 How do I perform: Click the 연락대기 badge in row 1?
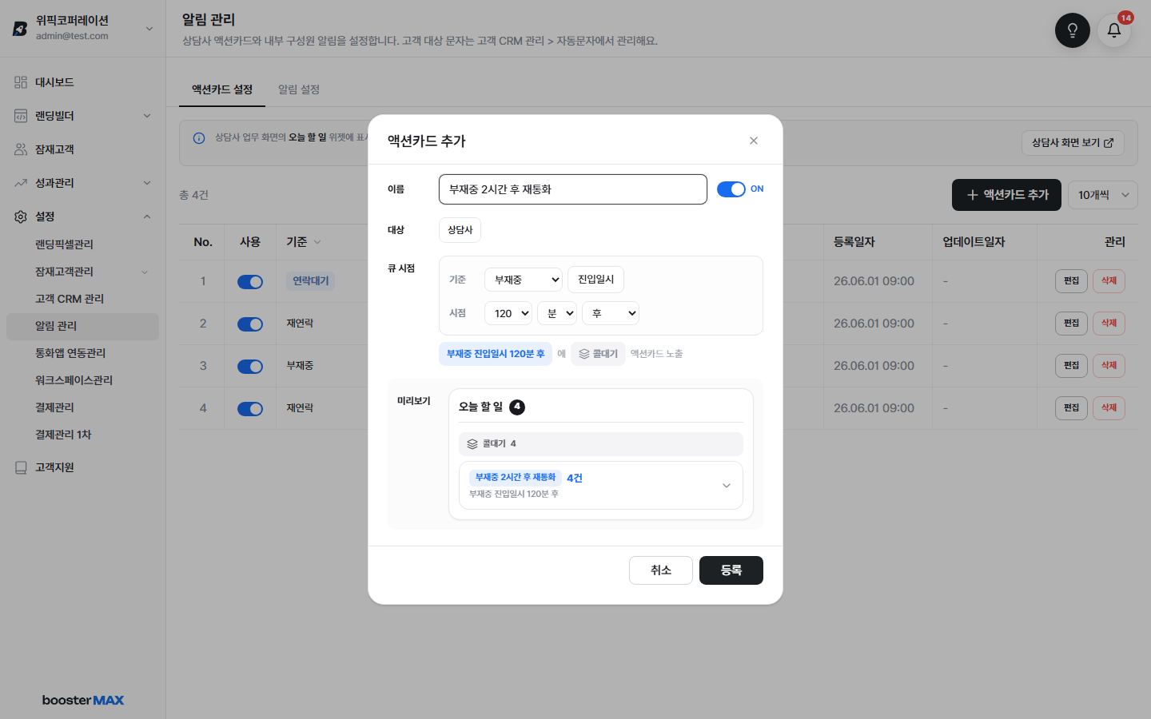310,281
